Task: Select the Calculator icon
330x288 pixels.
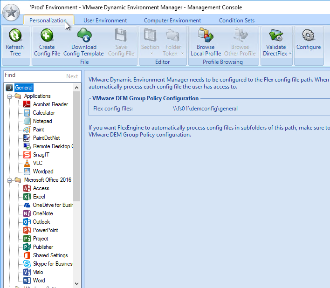Action: (x=27, y=113)
